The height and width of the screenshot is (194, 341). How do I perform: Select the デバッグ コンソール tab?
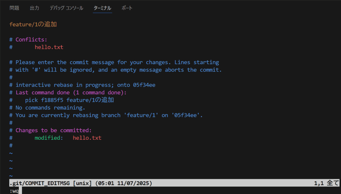coord(66,8)
